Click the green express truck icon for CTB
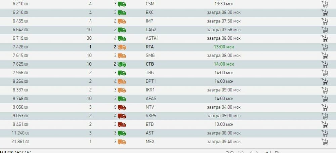 122,64
